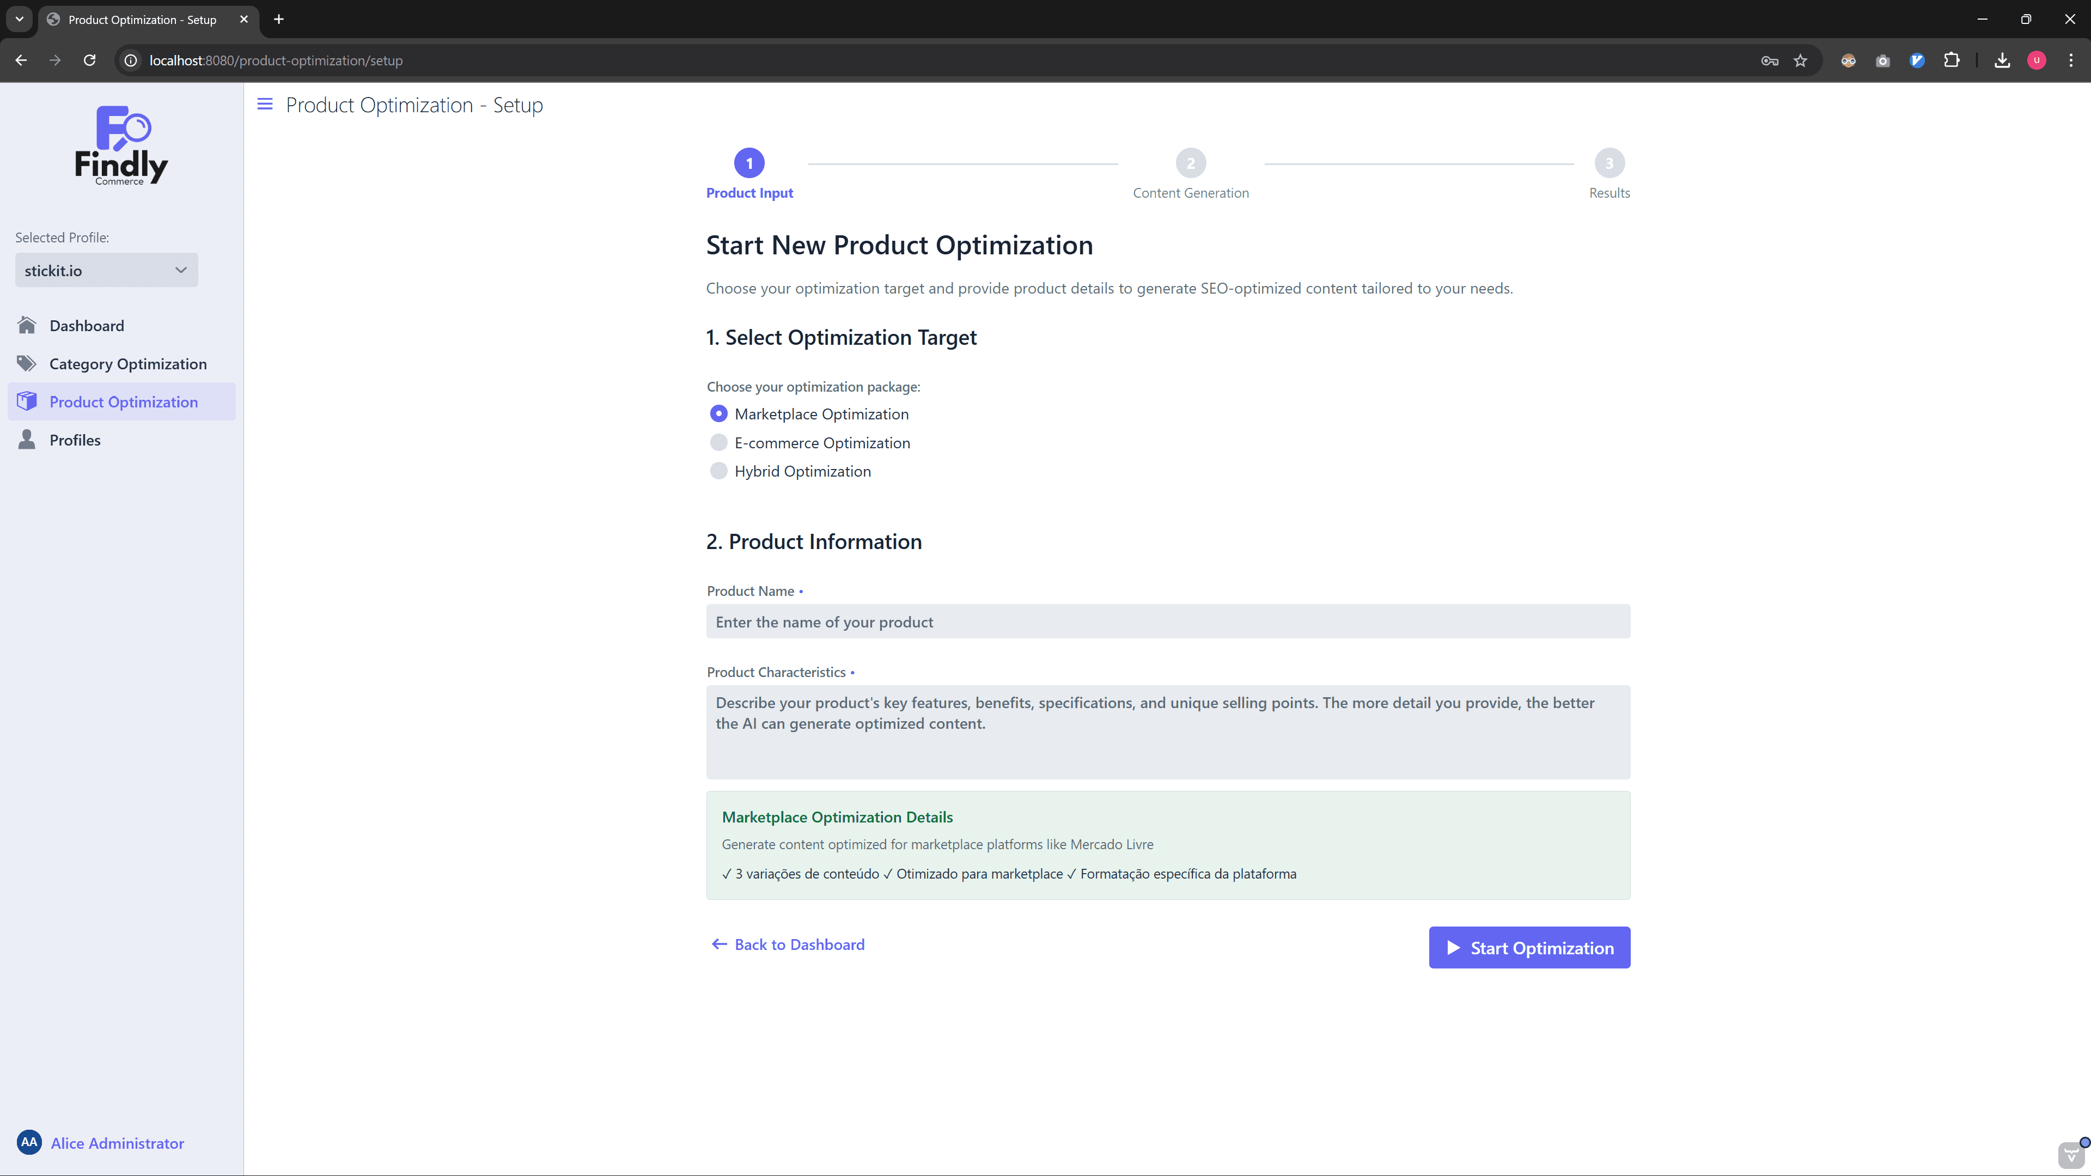Viewport: 2091px width, 1176px height.
Task: Click the Content Generation step 2 circle
Action: (x=1191, y=163)
